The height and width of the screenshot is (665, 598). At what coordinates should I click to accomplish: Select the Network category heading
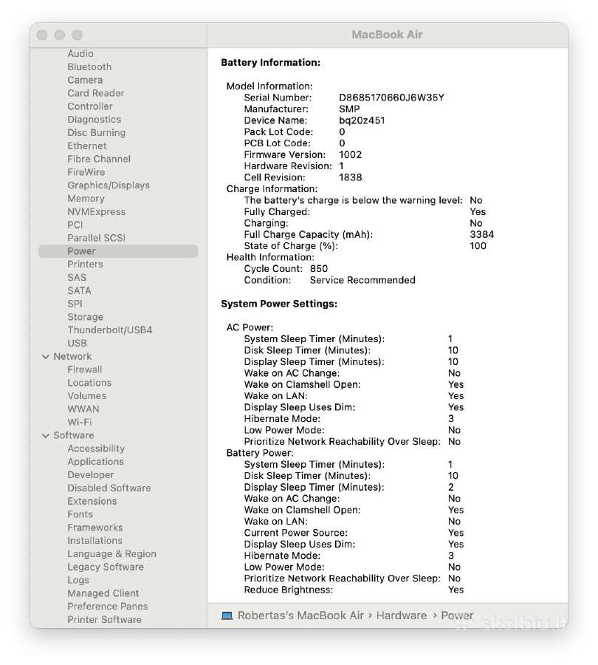pyautogui.click(x=72, y=357)
